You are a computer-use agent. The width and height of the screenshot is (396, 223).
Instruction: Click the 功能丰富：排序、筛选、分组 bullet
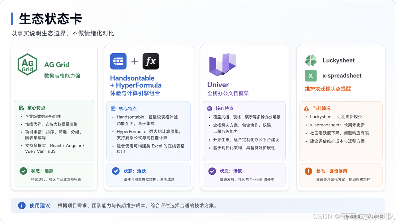(53, 135)
